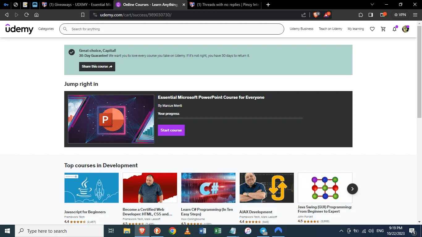Expand the tab search dropdown arrow
422x237 pixels.
(372, 5)
